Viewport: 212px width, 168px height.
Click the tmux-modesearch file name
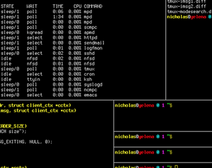point(189,11)
